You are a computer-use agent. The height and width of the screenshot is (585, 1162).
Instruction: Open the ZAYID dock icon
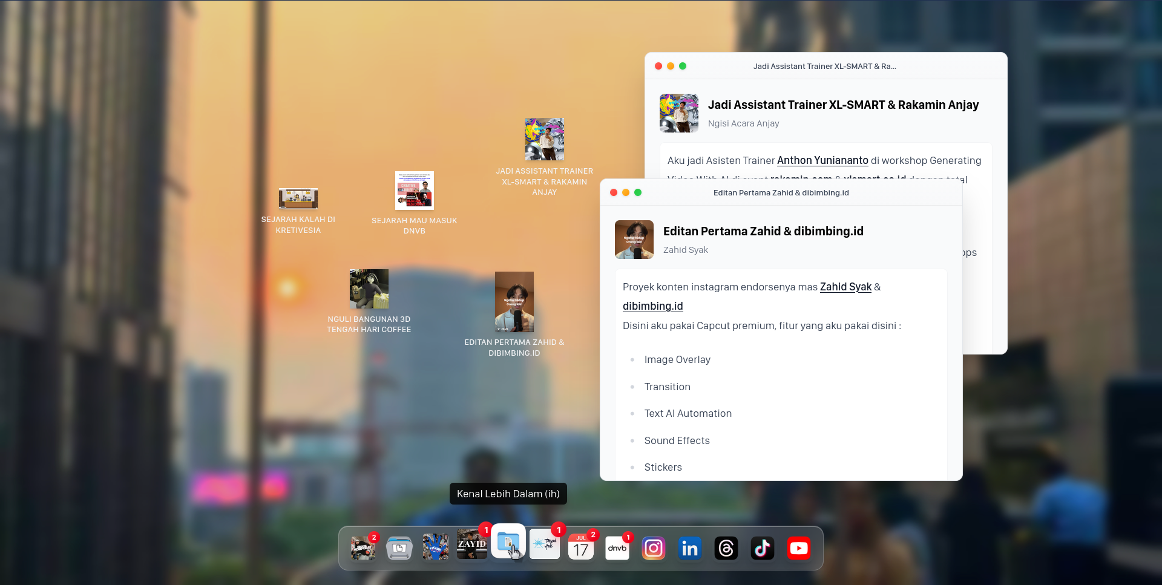[x=472, y=544]
